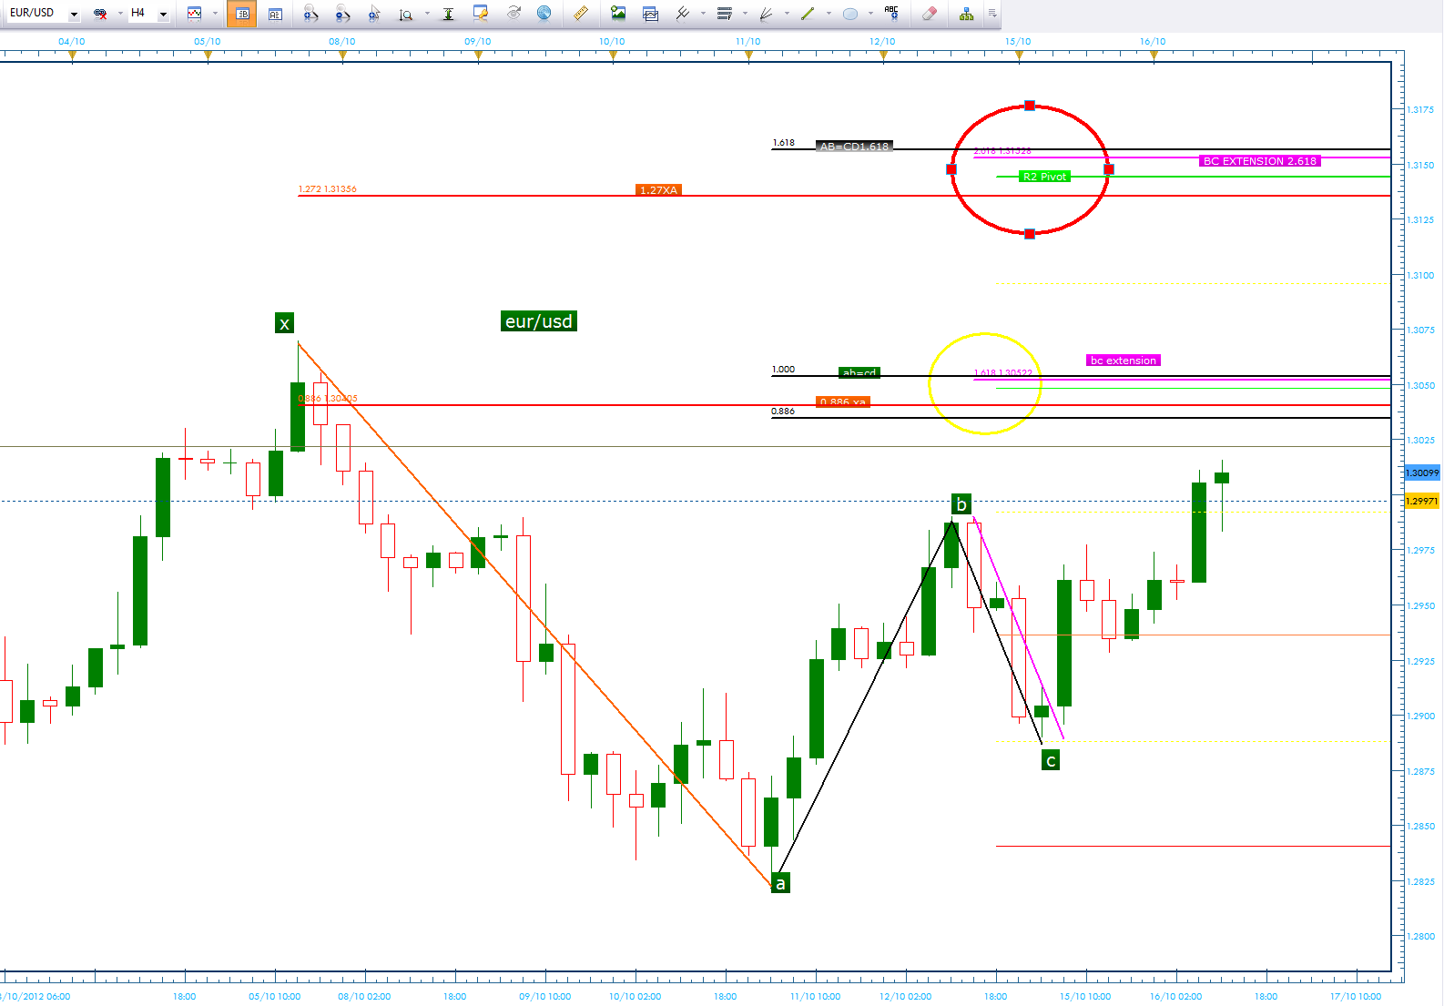Expand the pitchfork tool dropdown arrow
This screenshot has width=1444, height=1006.
pos(703,14)
